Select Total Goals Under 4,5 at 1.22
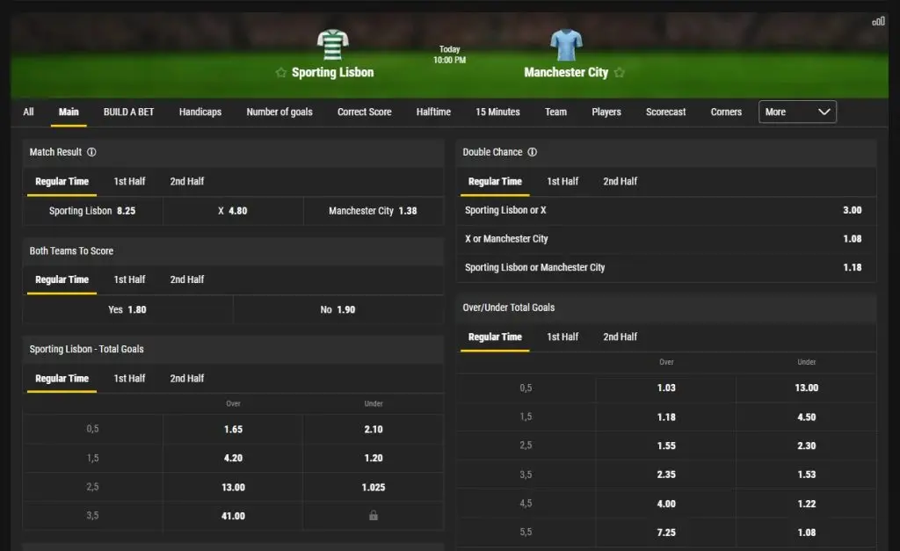This screenshot has width=900, height=551. point(807,504)
